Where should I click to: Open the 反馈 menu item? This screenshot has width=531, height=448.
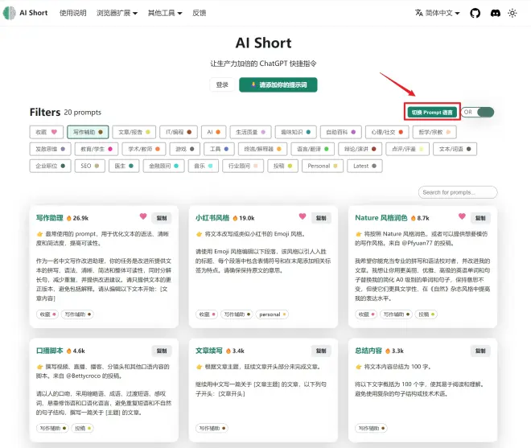point(200,13)
